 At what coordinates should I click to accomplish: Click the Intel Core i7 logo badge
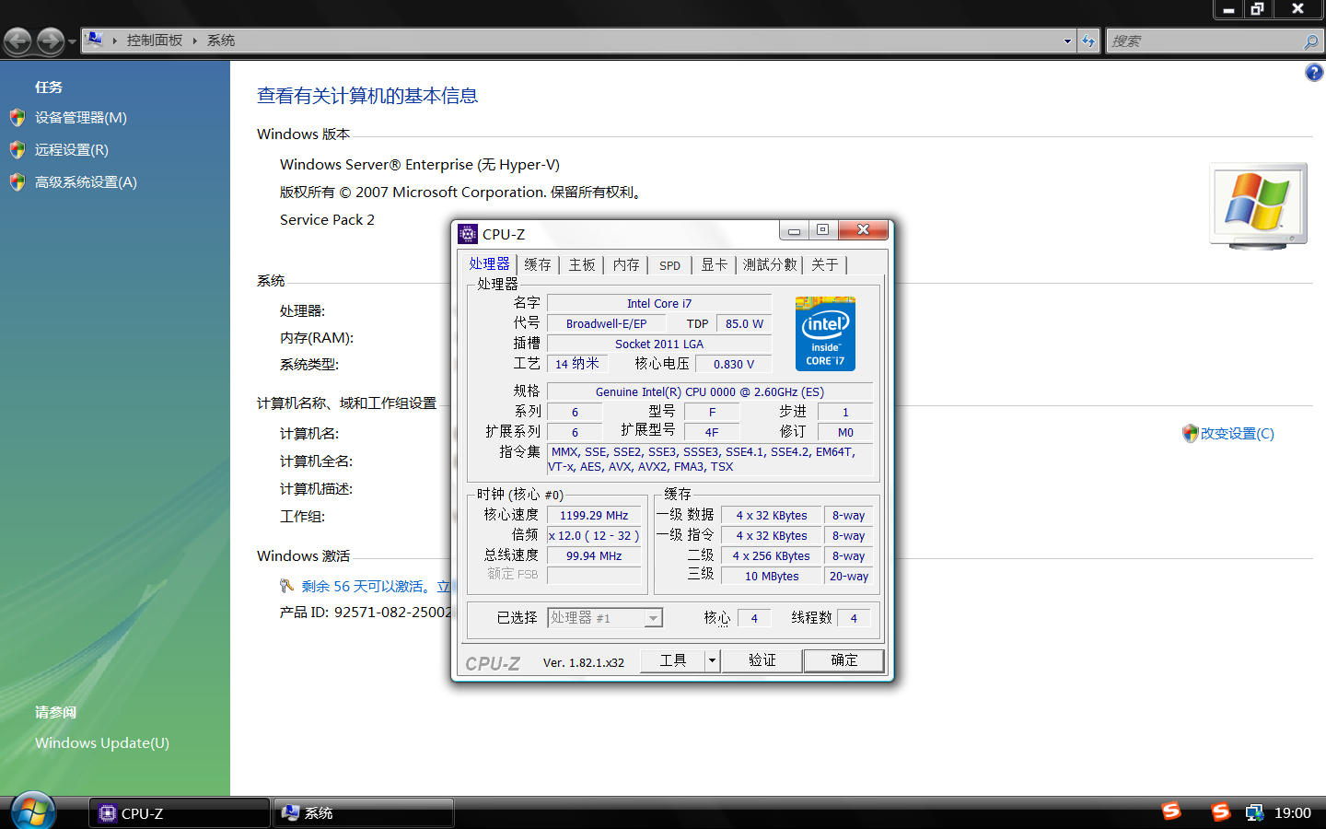coord(825,333)
